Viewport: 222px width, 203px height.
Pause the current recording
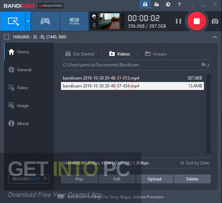point(178,21)
